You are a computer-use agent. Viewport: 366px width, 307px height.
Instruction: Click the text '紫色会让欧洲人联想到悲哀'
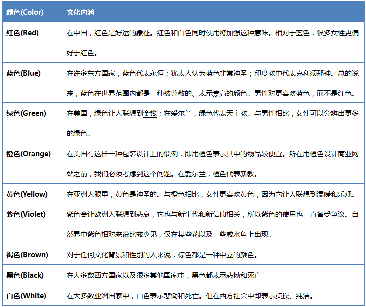tap(108, 214)
